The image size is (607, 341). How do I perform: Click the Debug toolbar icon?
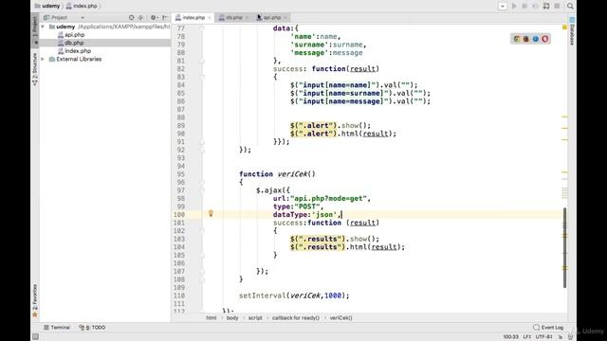[x=524, y=6]
